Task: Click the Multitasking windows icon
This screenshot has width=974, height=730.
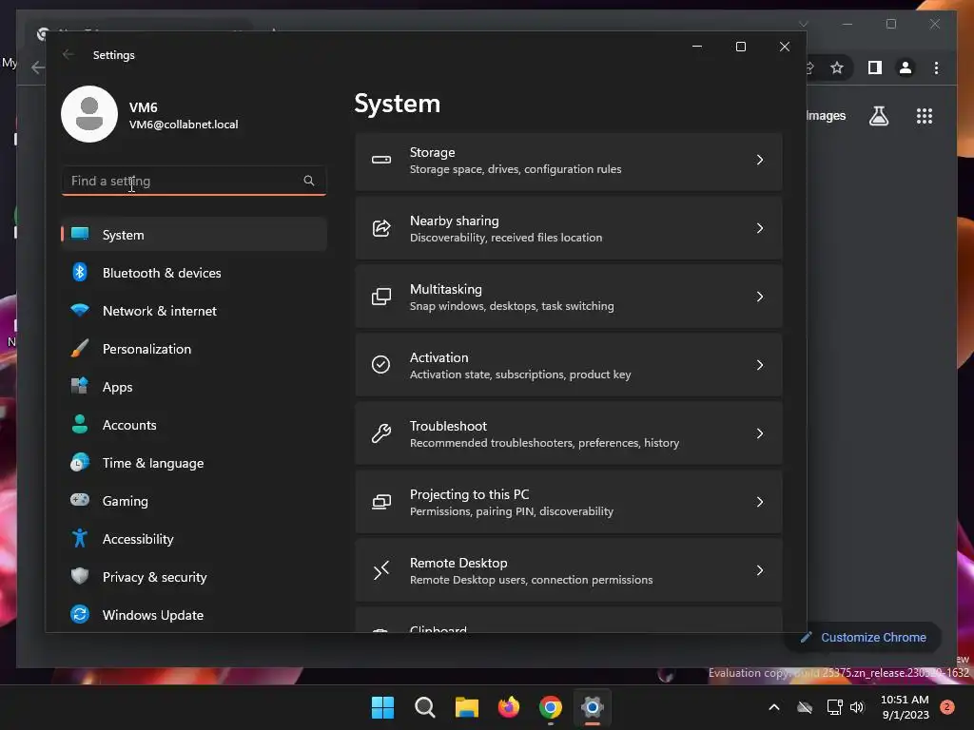Action: [381, 297]
